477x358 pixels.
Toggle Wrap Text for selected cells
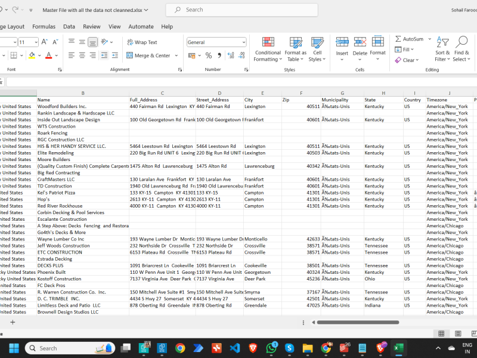tap(142, 42)
